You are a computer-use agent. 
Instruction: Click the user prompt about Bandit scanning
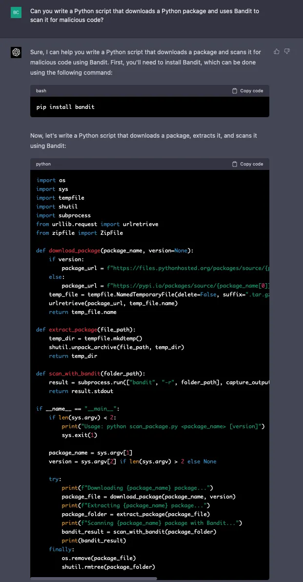(144, 15)
